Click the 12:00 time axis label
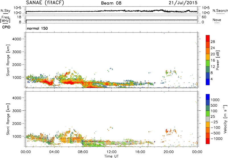The width and height of the screenshot is (228, 158). coord(111,152)
